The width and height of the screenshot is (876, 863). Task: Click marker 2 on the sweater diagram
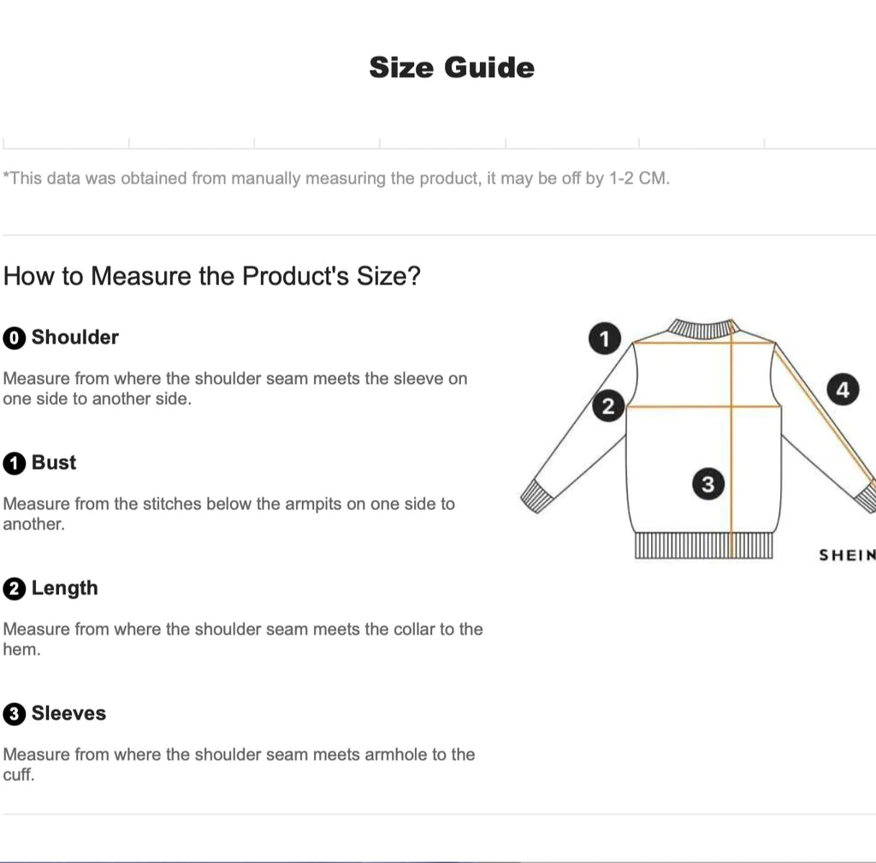click(607, 406)
